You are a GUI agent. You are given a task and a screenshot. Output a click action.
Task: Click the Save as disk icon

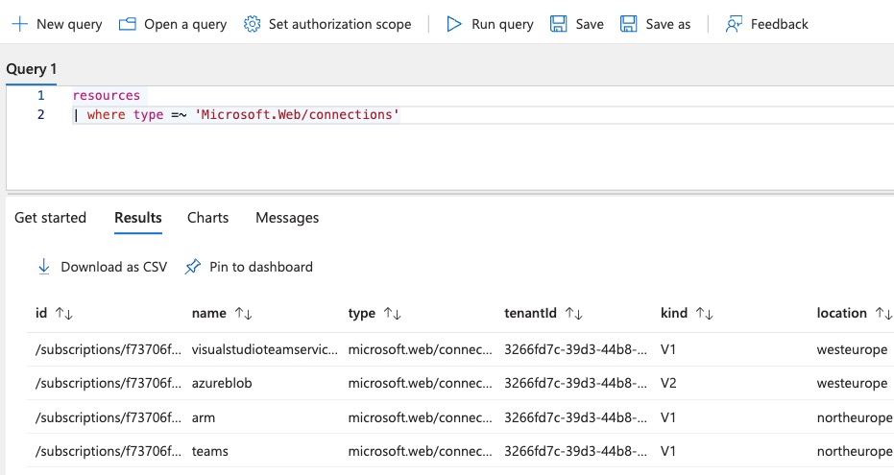(x=628, y=24)
